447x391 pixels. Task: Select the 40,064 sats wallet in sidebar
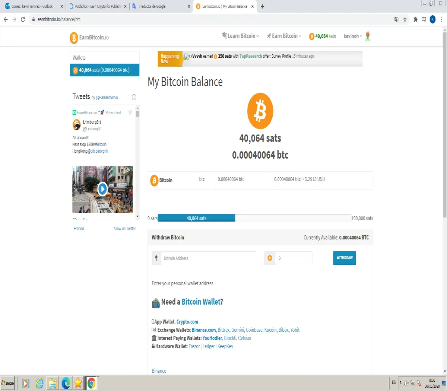pyautogui.click(x=105, y=70)
